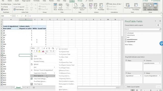Click Insert Timeline icon
Viewport: 163px width, 91px height.
click(60, 7)
